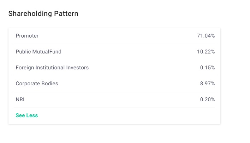The width and height of the screenshot is (250, 143).
Task: Click the word Bodies in Corporate row
Action: point(50,84)
